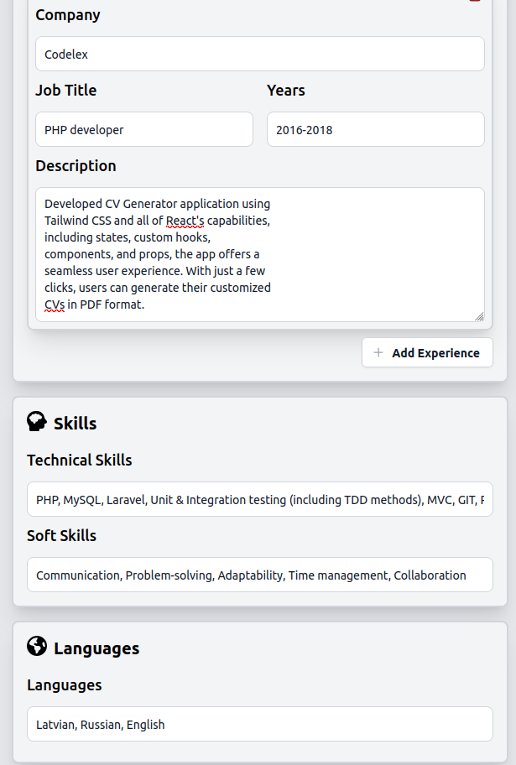Click the Description label
The height and width of the screenshot is (765, 516).
click(76, 166)
